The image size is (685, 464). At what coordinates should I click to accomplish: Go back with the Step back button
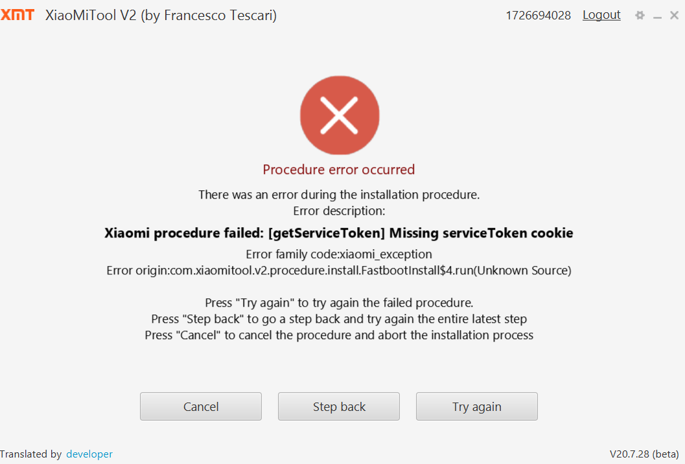[339, 406]
